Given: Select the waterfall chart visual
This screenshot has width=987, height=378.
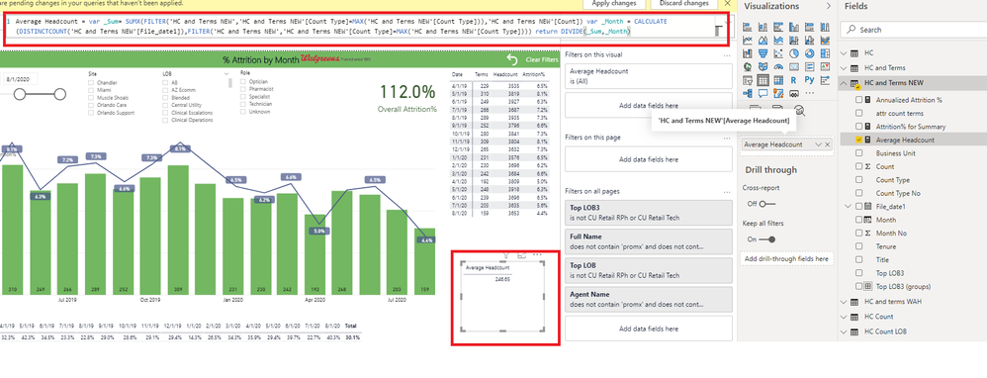Looking at the screenshot, I should tap(748, 53).
